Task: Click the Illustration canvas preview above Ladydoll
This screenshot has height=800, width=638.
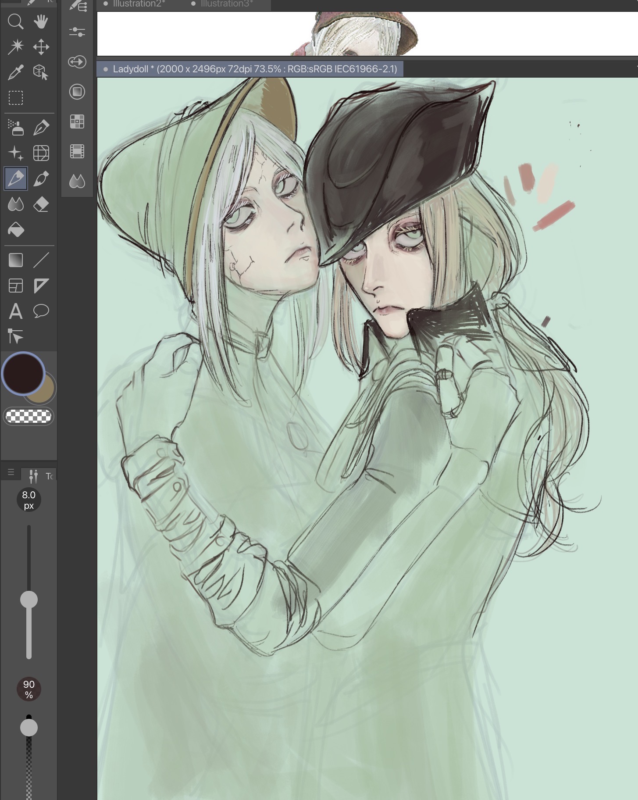Action: (367, 33)
